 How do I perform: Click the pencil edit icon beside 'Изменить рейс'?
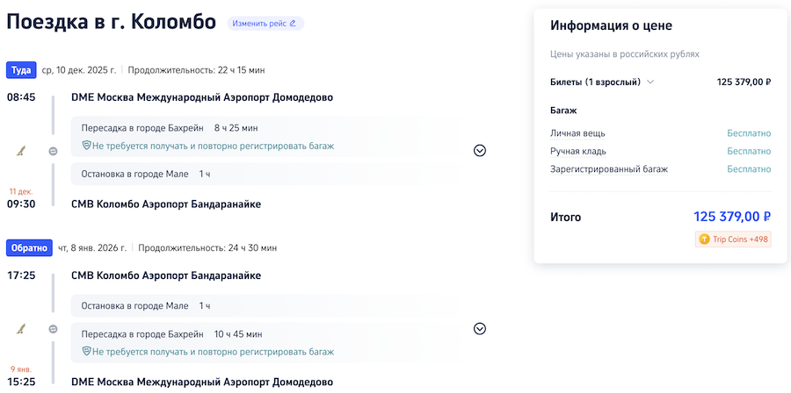click(293, 23)
